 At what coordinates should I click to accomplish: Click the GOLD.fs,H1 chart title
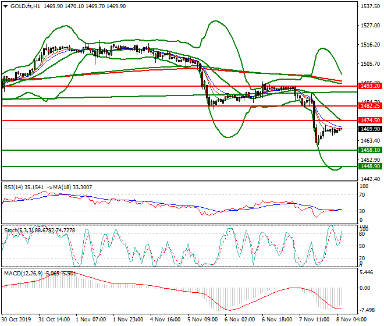(22, 5)
